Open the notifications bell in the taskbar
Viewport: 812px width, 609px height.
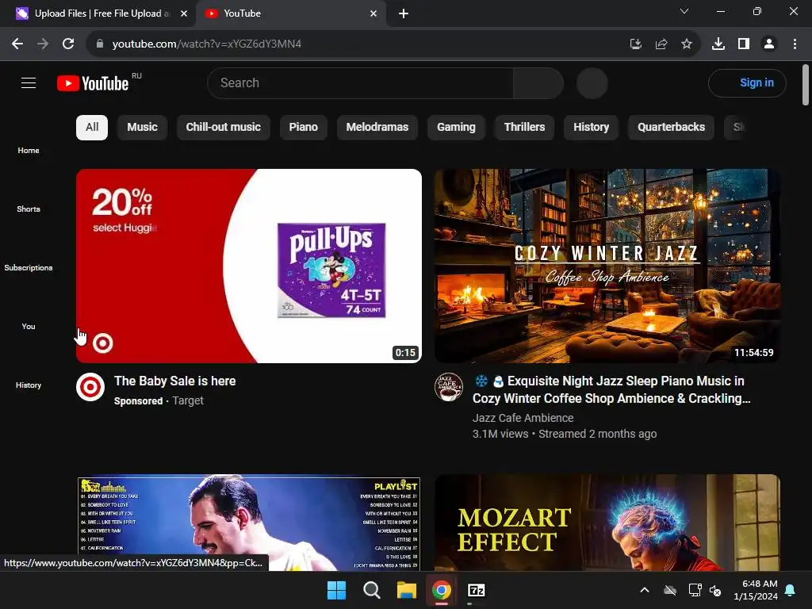pyautogui.click(x=791, y=590)
